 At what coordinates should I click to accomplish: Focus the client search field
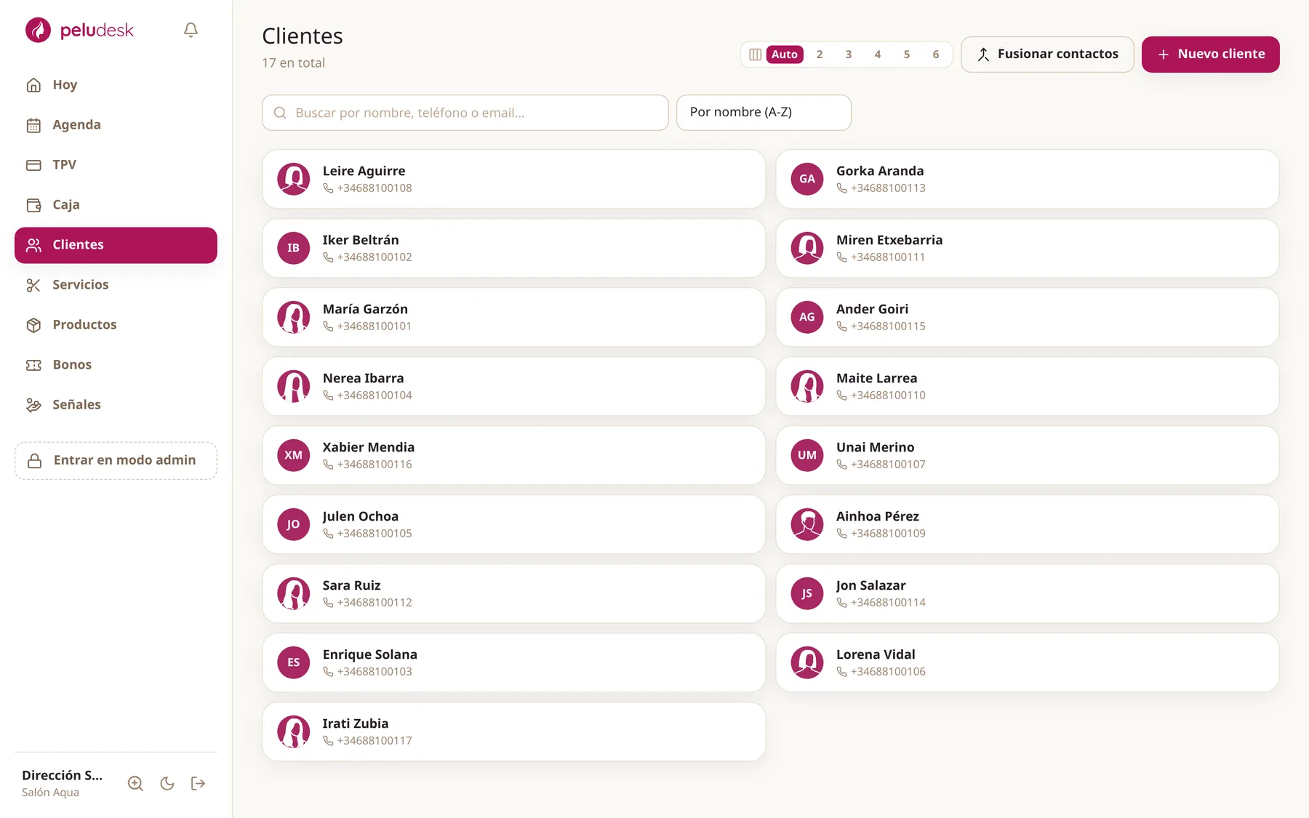point(465,113)
